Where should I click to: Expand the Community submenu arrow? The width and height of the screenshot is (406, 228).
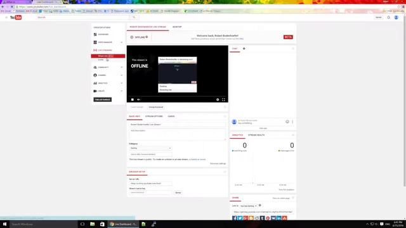point(121,67)
